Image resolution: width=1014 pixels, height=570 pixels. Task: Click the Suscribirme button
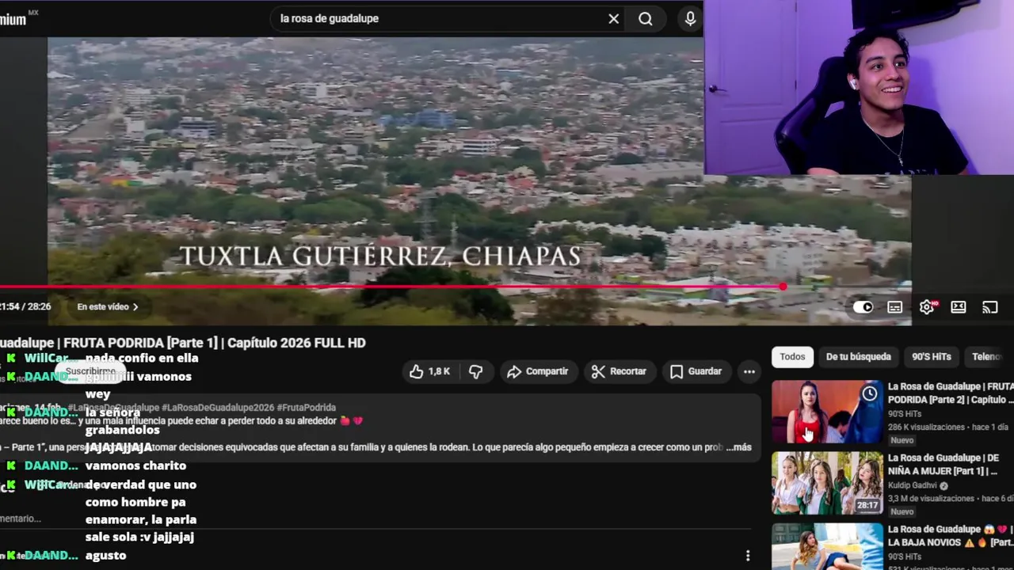[90, 371]
